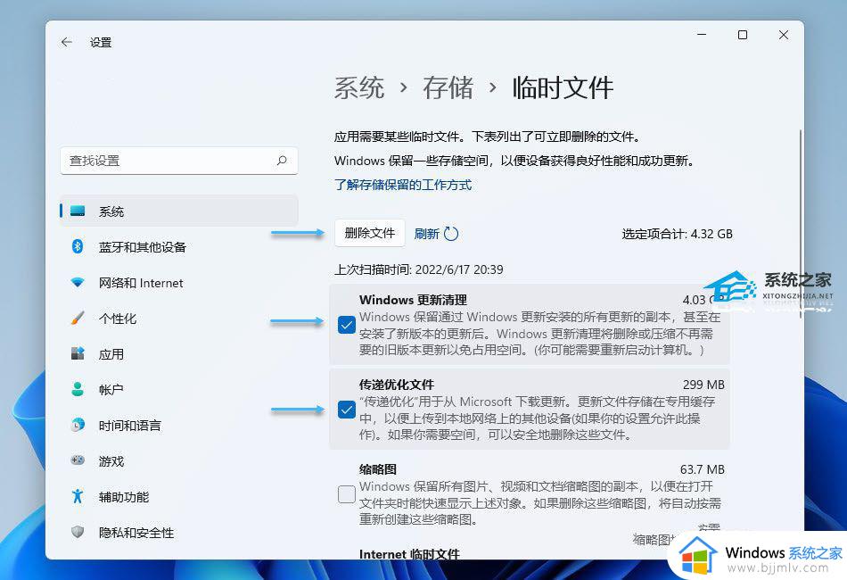Click the Wi-Fi network icon in sidebar
Image resolution: width=847 pixels, height=580 pixels.
coord(78,283)
